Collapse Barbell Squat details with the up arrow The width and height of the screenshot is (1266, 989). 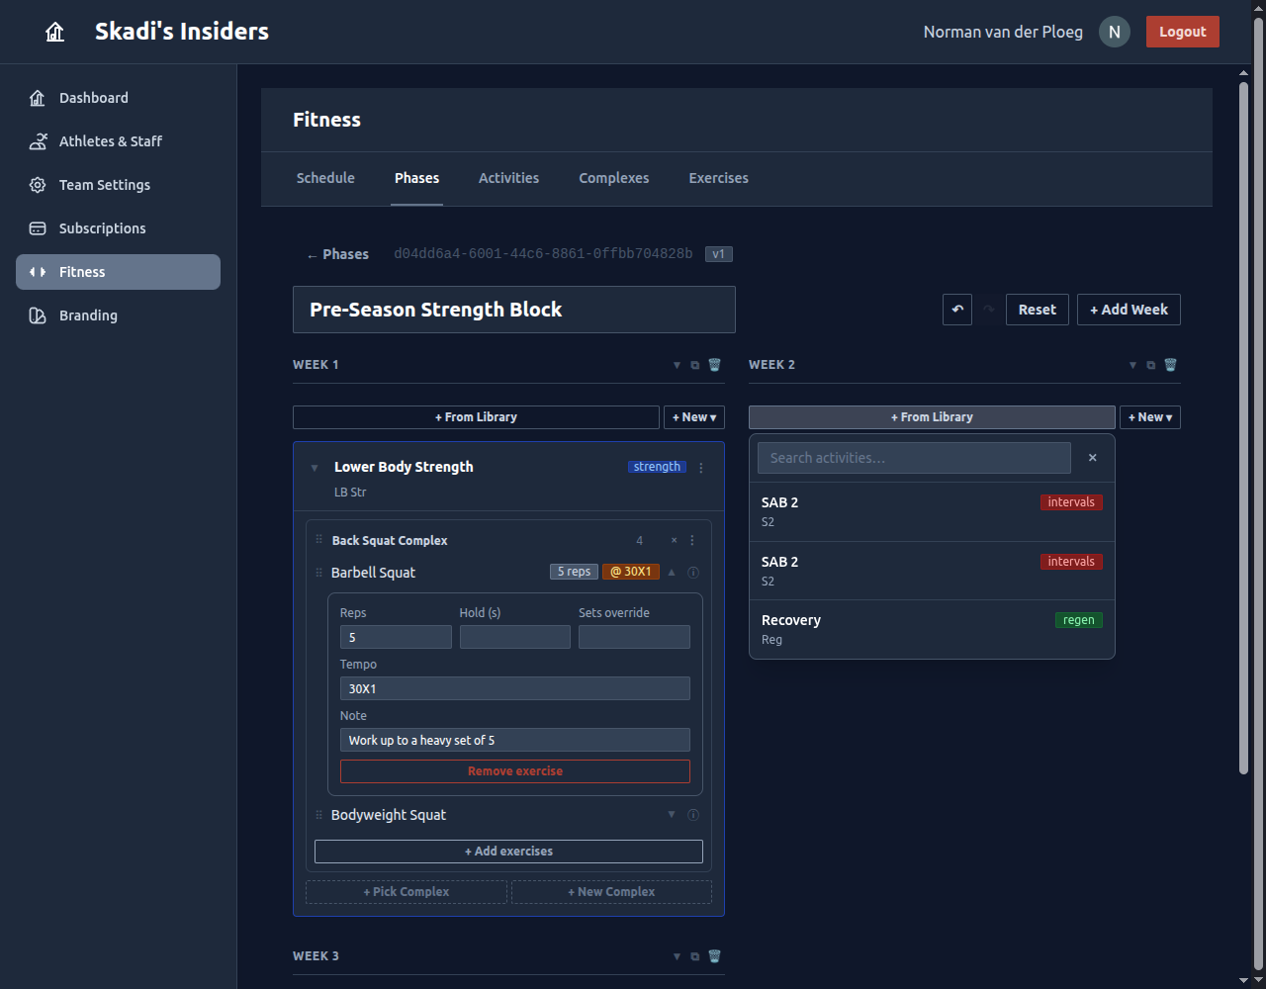(x=672, y=572)
